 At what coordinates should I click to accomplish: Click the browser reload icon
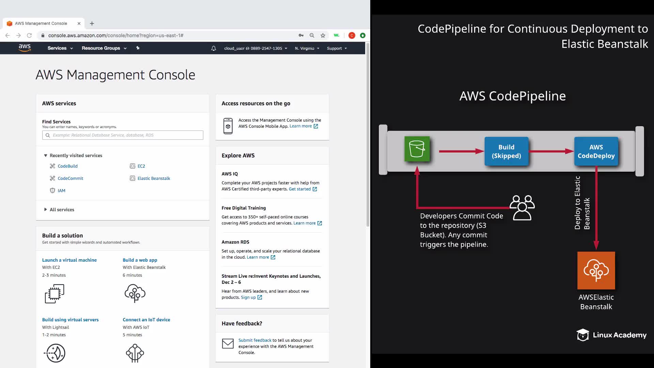tap(29, 35)
